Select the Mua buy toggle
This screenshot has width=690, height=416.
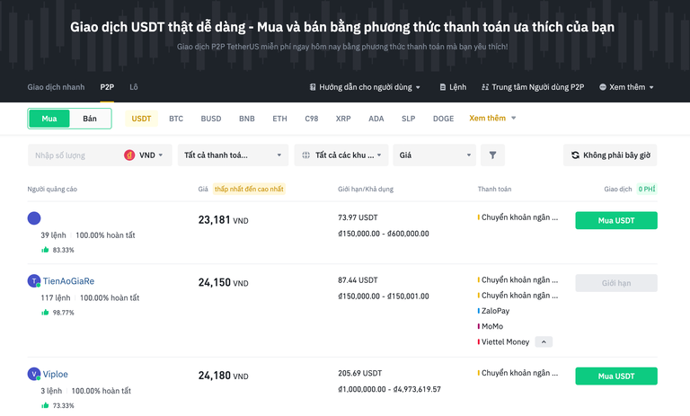pyautogui.click(x=49, y=119)
